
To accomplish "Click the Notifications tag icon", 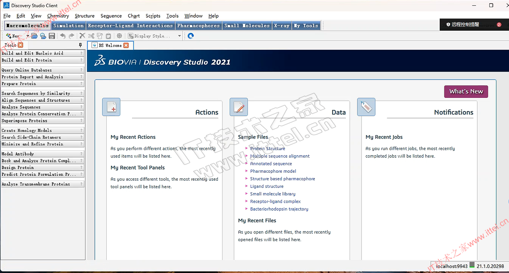I will [x=366, y=107].
